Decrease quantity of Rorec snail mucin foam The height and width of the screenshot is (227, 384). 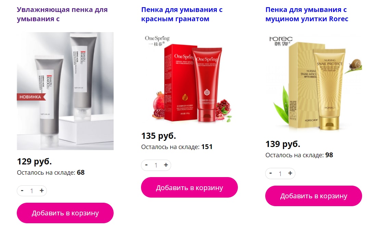point(270,173)
